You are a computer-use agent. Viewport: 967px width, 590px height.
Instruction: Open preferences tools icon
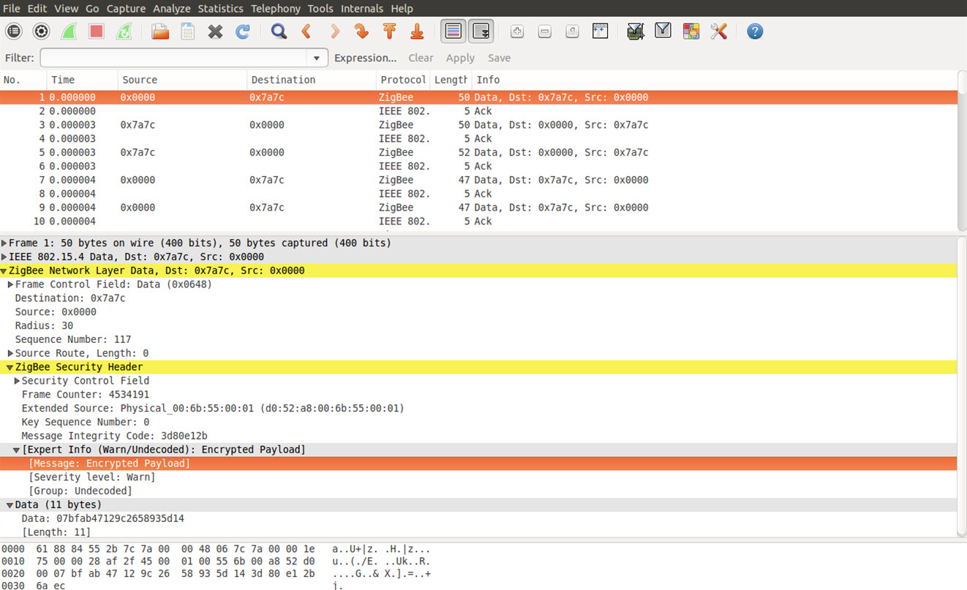[719, 31]
